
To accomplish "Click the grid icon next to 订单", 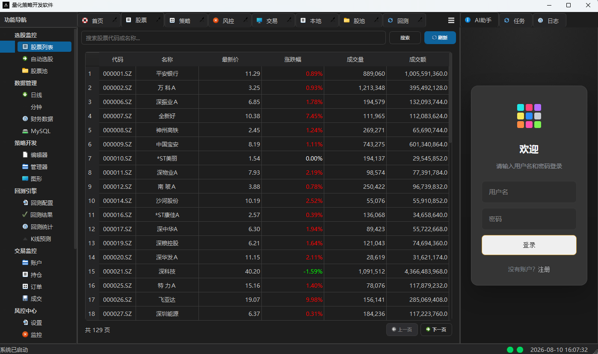I will (x=25, y=287).
